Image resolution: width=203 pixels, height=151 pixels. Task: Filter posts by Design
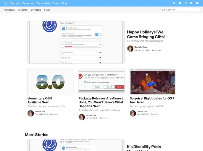pos(47,10)
